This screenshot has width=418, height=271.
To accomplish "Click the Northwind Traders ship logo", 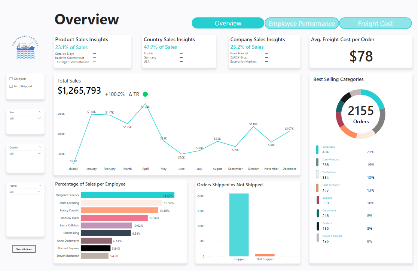I will [25, 48].
